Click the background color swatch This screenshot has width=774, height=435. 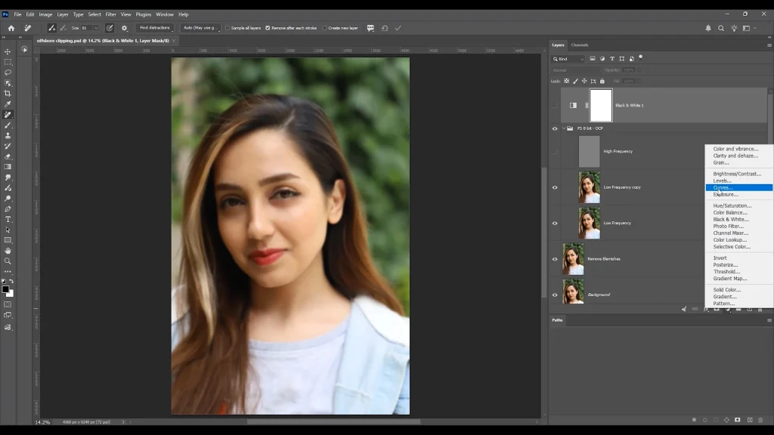pyautogui.click(x=11, y=294)
